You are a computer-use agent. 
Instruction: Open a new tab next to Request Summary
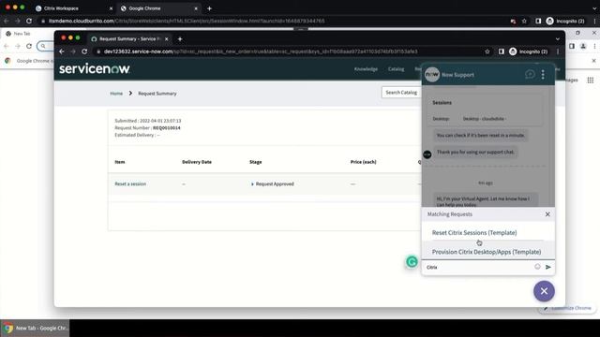pos(180,39)
